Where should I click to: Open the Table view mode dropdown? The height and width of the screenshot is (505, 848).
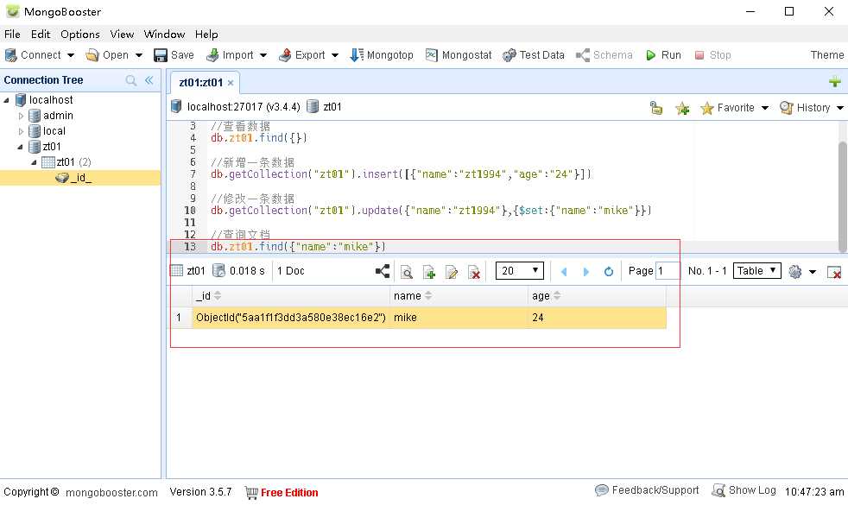point(757,271)
